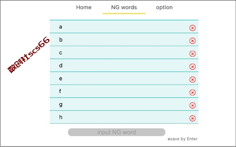Focus the "input NG word" field
The width and height of the screenshot is (236, 147).
click(x=117, y=132)
